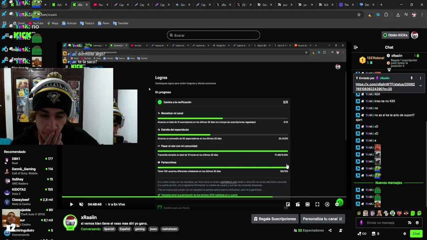Click Regala Suscripciones button
Viewport: 427px width, 240px height.
tap(275, 219)
